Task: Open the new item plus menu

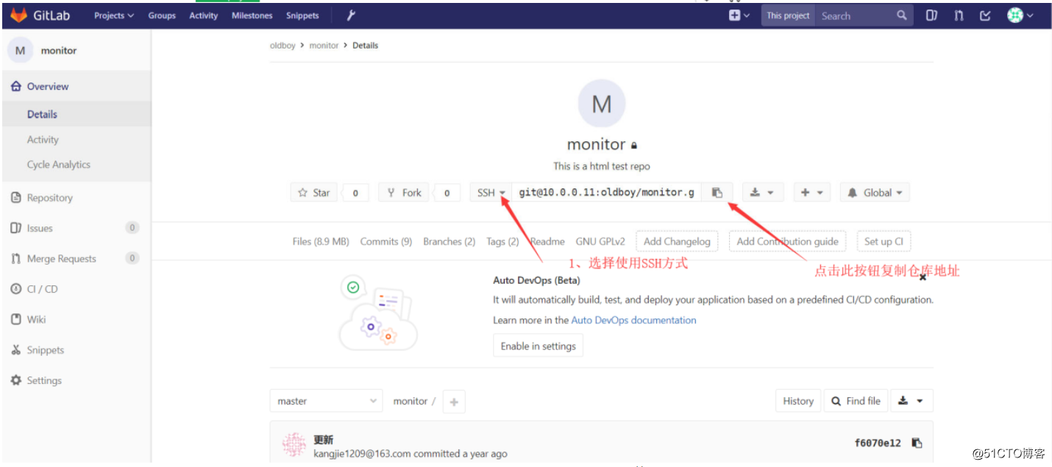Action: click(x=739, y=15)
